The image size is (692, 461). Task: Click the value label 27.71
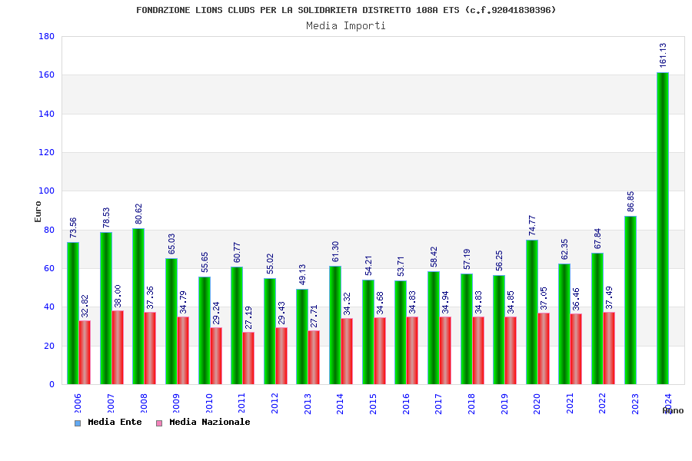point(314,316)
